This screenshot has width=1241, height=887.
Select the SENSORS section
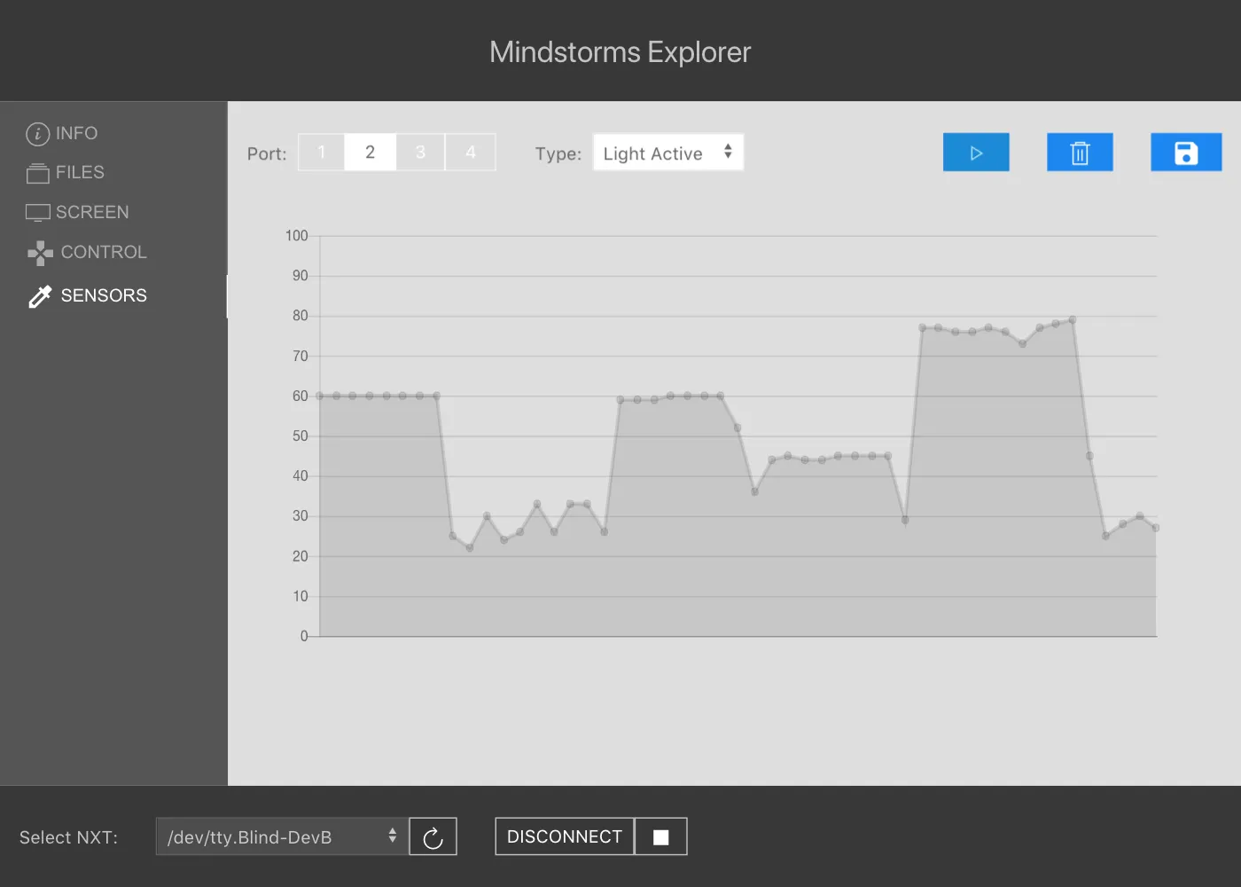87,295
